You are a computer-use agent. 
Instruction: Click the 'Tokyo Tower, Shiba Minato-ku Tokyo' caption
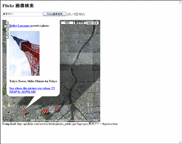[x=33, y=81]
